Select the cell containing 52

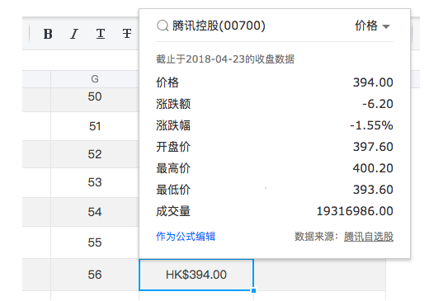coord(95,154)
